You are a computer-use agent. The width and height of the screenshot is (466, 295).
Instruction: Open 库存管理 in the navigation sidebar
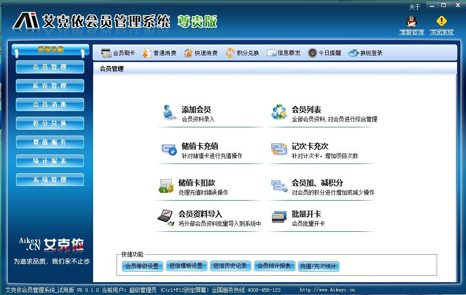pyautogui.click(x=50, y=86)
